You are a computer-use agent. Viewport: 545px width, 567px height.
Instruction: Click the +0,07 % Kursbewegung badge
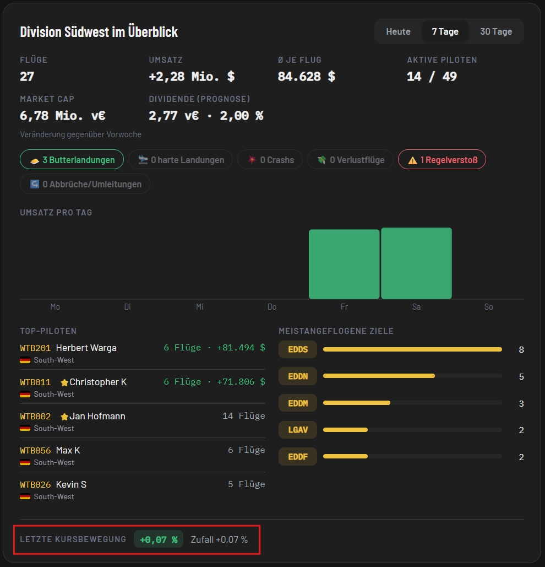[159, 539]
